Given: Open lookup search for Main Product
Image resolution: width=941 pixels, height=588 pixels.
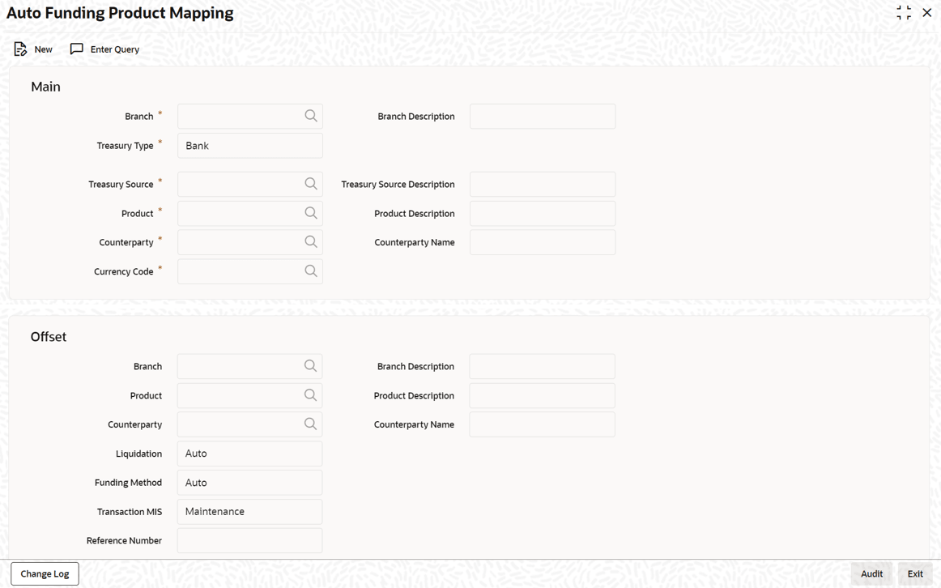Looking at the screenshot, I should click(x=311, y=213).
